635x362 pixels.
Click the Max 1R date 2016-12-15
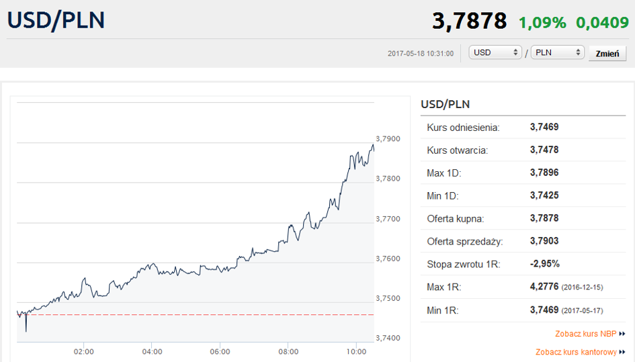click(x=582, y=287)
